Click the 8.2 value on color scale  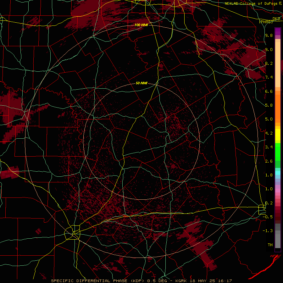point(269,64)
